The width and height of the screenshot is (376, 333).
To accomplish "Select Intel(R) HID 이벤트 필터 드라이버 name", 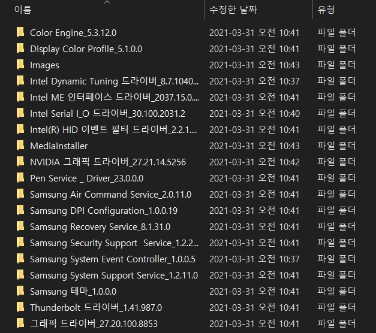I will point(113,130).
